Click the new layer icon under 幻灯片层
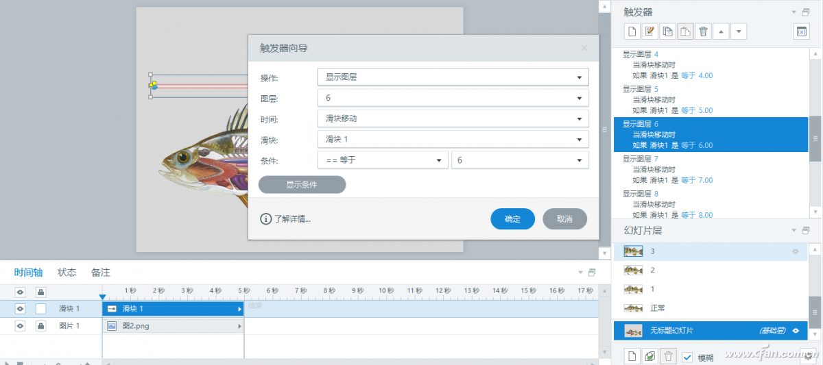 (632, 356)
